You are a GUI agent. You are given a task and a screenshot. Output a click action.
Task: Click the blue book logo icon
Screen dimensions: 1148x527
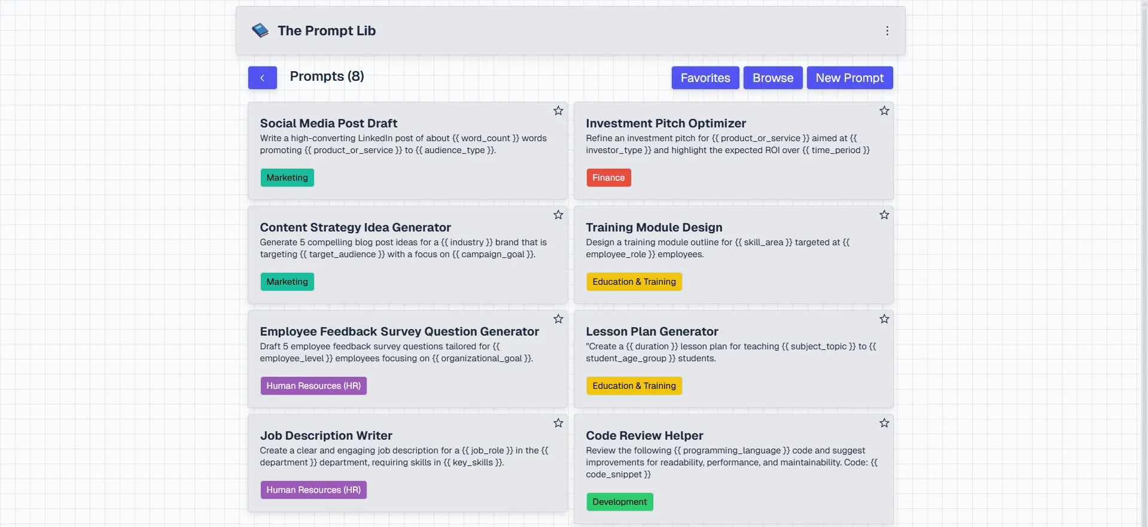[260, 31]
